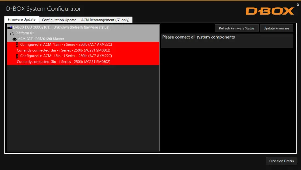The width and height of the screenshot is (301, 170).
Task: Select D-BOX KCU (00002101) tree row
Action: point(83,27)
